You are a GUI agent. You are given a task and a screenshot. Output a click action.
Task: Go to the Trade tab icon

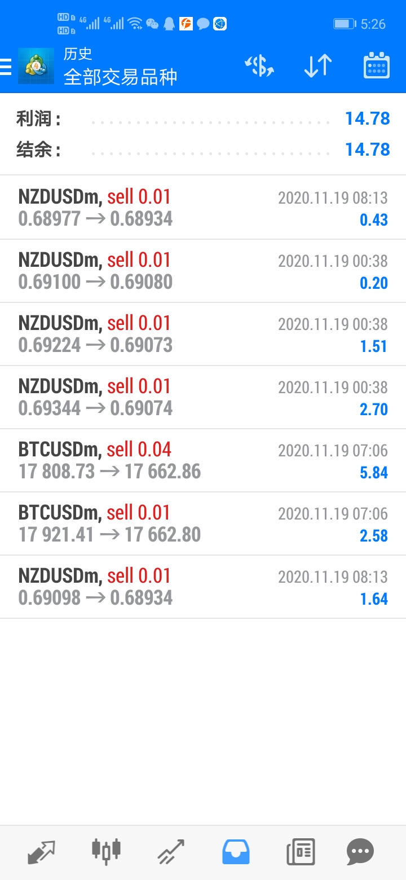click(171, 852)
